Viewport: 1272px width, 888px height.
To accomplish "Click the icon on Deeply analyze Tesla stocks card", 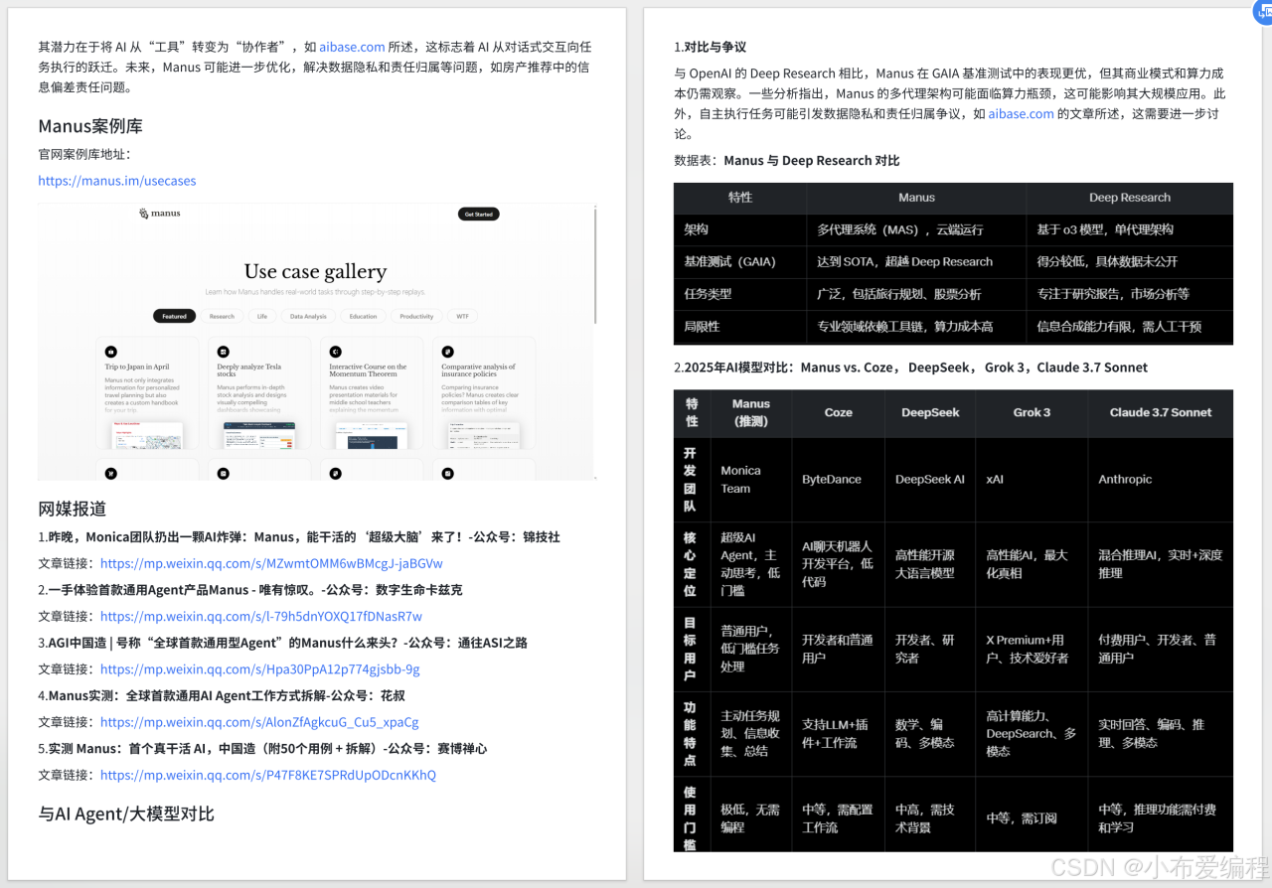I will point(224,352).
